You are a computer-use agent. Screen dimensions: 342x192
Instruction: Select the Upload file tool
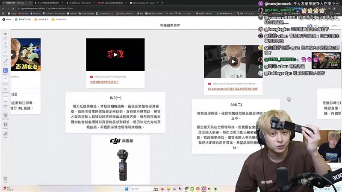tap(5, 125)
